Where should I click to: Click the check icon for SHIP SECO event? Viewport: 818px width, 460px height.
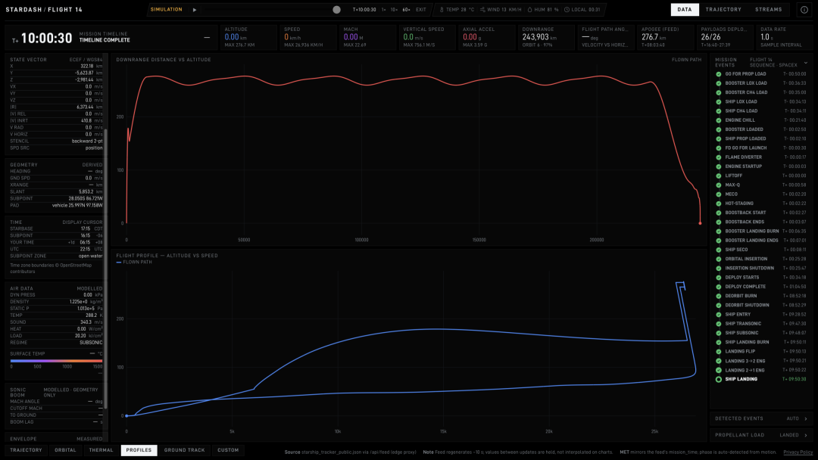718,250
